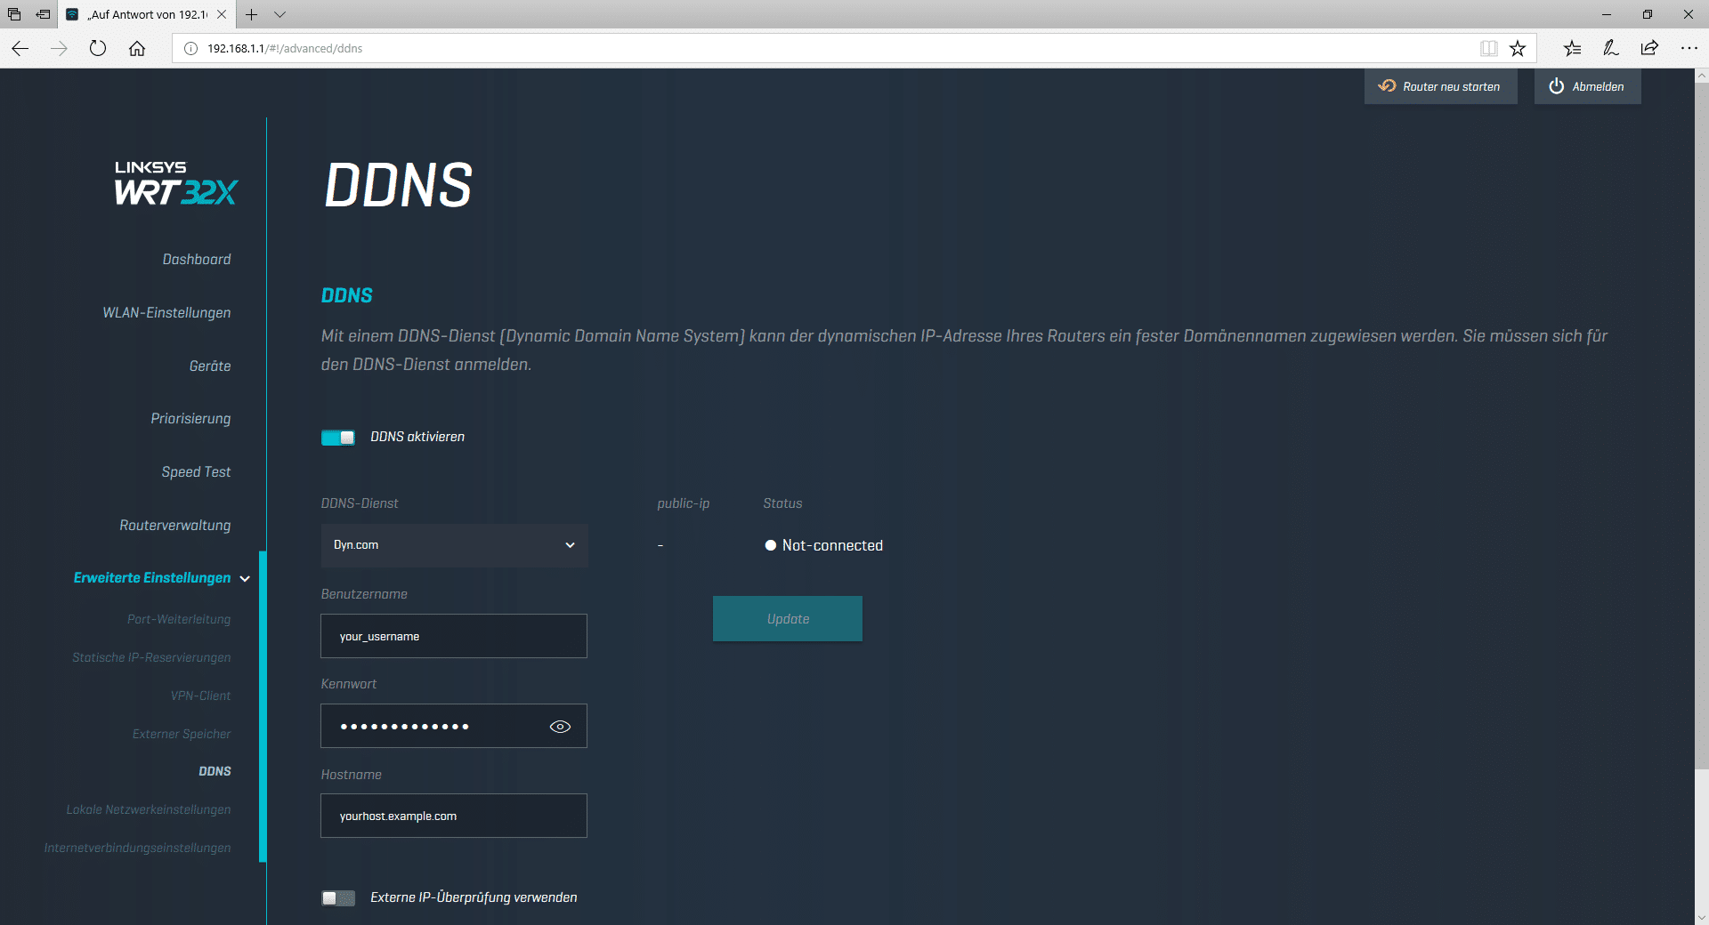This screenshot has width=1709, height=925.
Task: Enable Externe IP-Überprüfung verwenden switch
Action: 338,898
